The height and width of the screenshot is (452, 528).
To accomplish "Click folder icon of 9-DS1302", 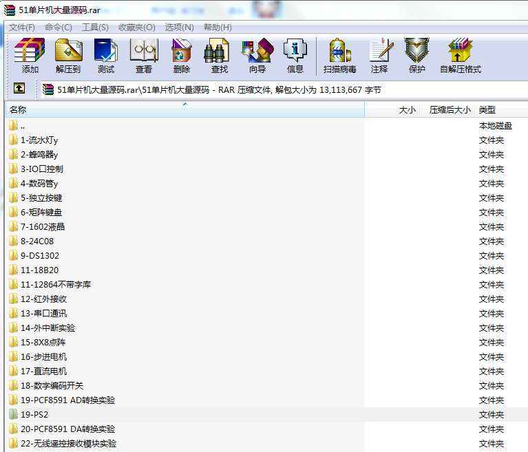I will coord(13,255).
